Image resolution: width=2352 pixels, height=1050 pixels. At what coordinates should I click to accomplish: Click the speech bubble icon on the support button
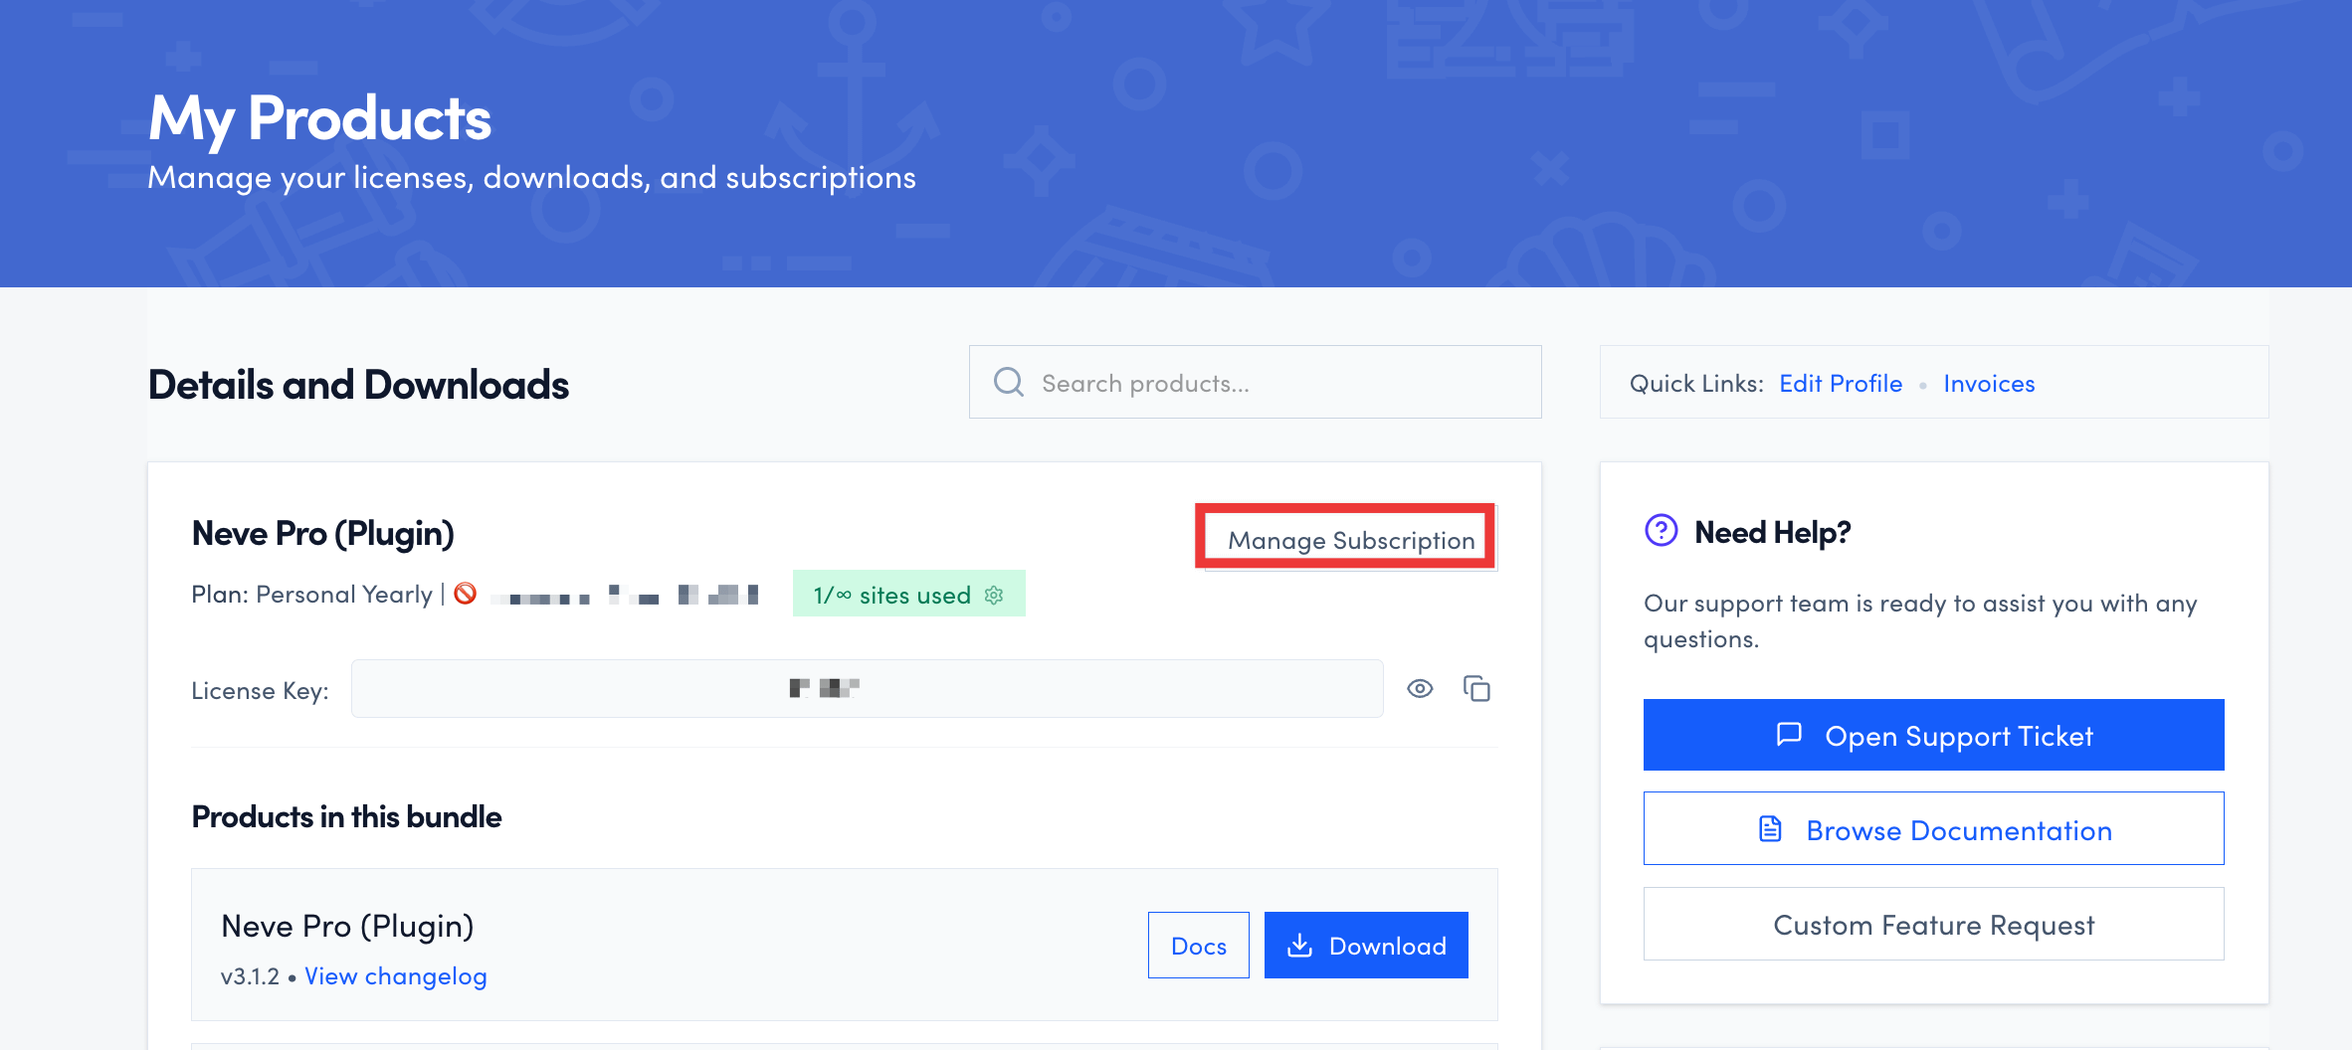1788,735
